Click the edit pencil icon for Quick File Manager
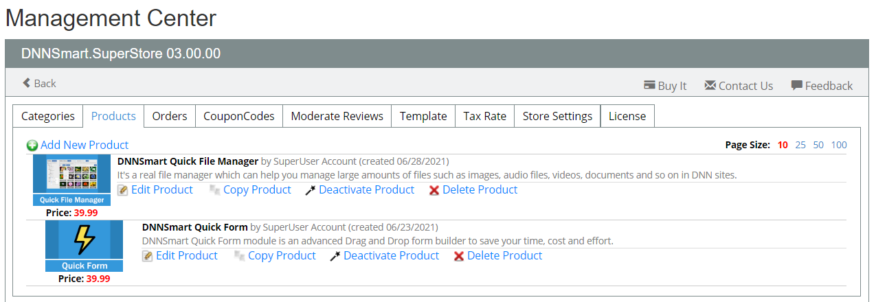This screenshot has width=876, height=302. pyautogui.click(x=123, y=190)
